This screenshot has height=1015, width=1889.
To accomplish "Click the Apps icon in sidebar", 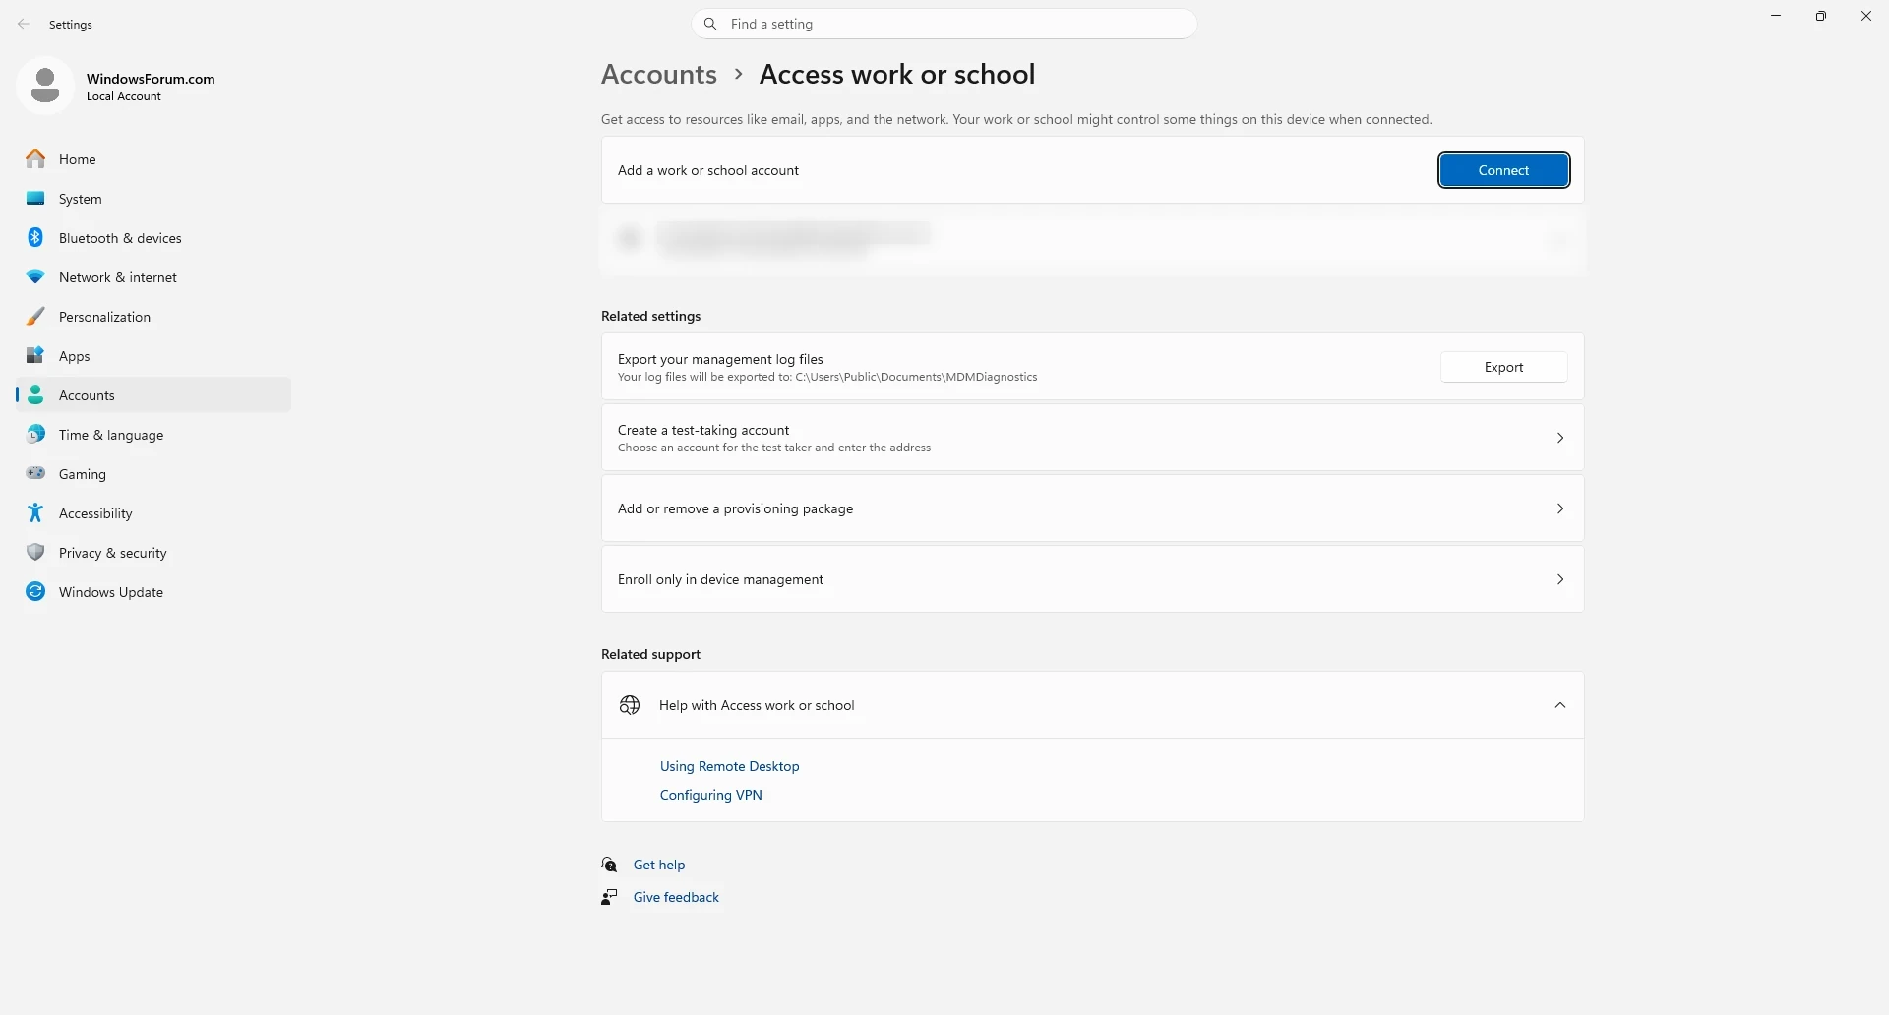I will (35, 356).
